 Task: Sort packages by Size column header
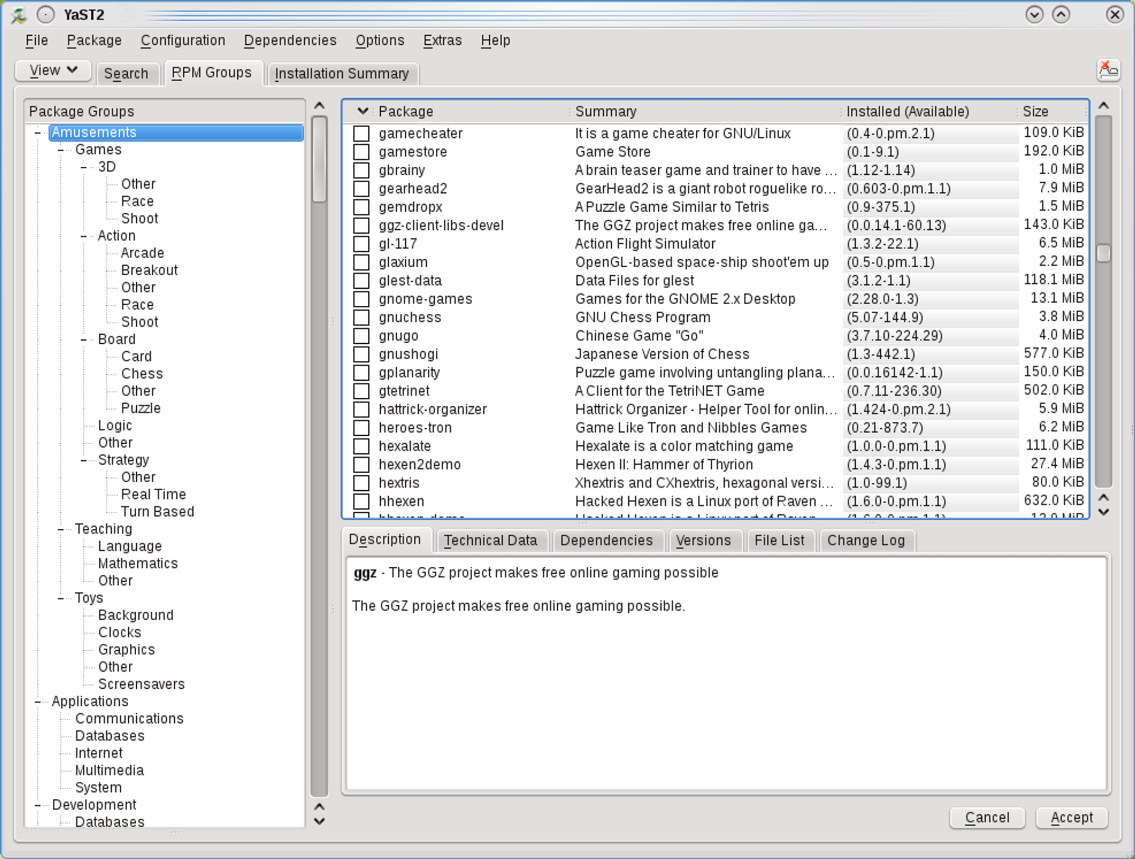pyautogui.click(x=1052, y=111)
